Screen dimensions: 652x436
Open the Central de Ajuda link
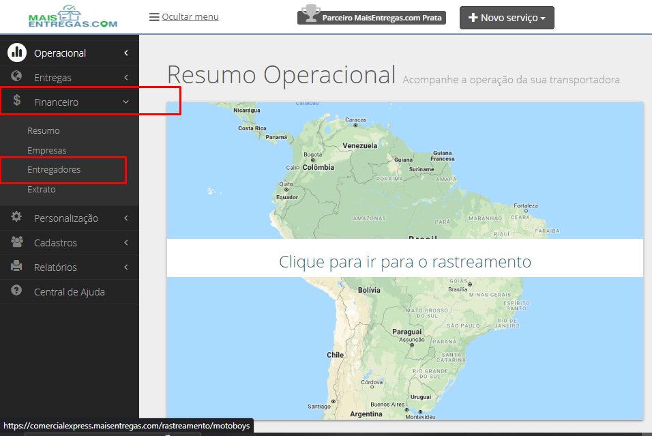pyautogui.click(x=70, y=291)
